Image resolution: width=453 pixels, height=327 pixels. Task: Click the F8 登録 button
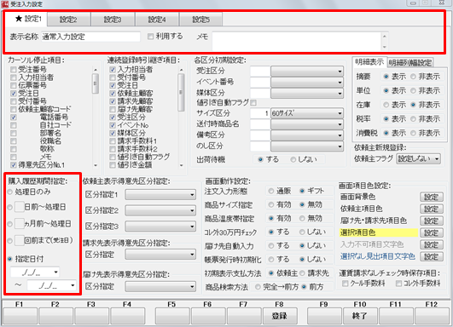tap(280, 316)
